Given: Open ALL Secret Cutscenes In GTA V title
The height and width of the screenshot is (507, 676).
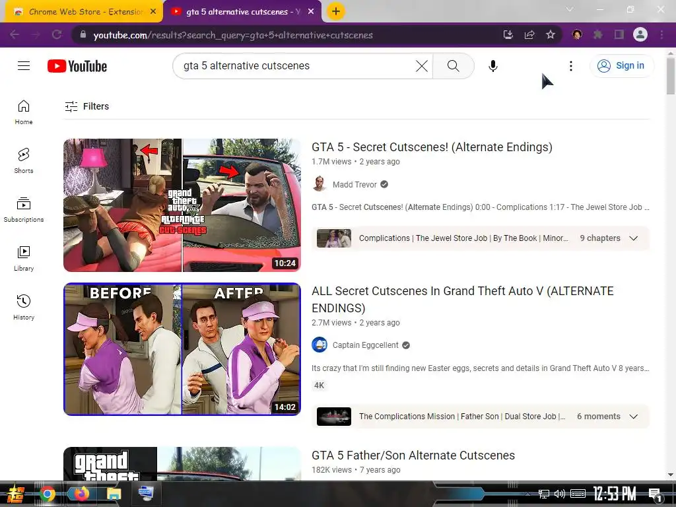Looking at the screenshot, I should click(x=463, y=299).
